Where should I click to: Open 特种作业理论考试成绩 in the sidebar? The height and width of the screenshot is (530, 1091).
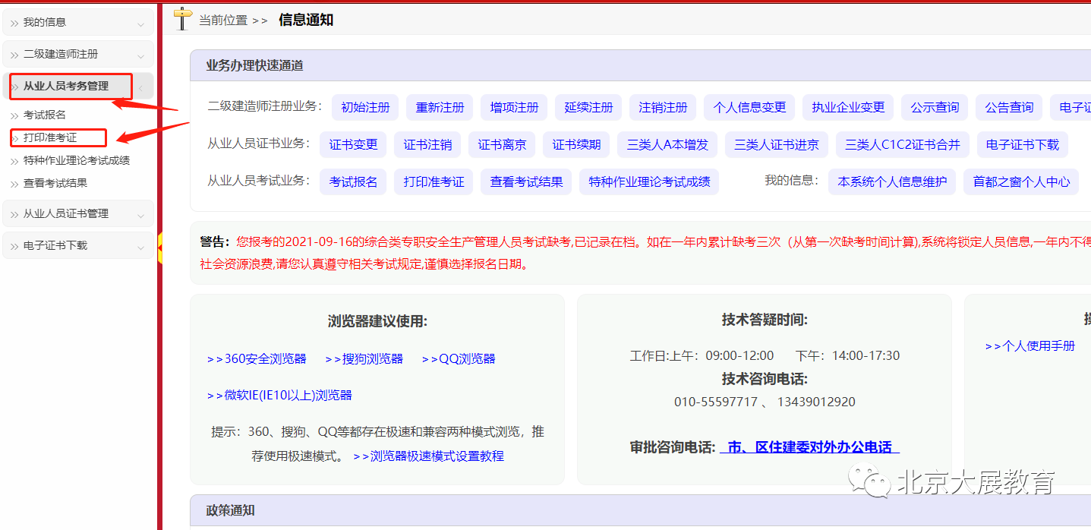pos(76,161)
